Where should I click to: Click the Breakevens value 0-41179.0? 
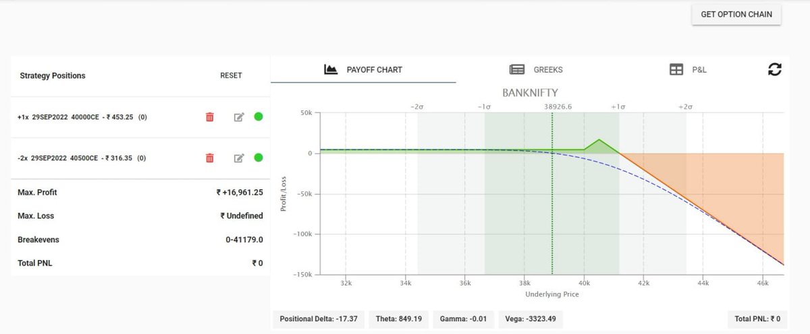click(244, 240)
